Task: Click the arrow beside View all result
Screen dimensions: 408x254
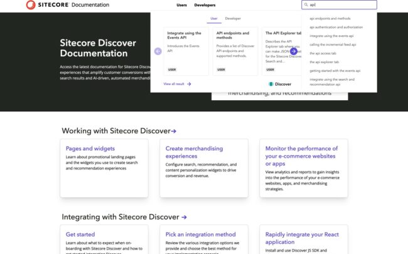Action: [x=189, y=83]
